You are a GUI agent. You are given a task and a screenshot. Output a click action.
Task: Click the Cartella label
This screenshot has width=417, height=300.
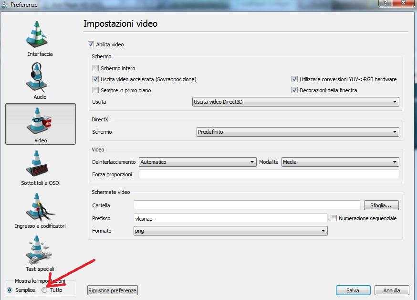click(101, 205)
